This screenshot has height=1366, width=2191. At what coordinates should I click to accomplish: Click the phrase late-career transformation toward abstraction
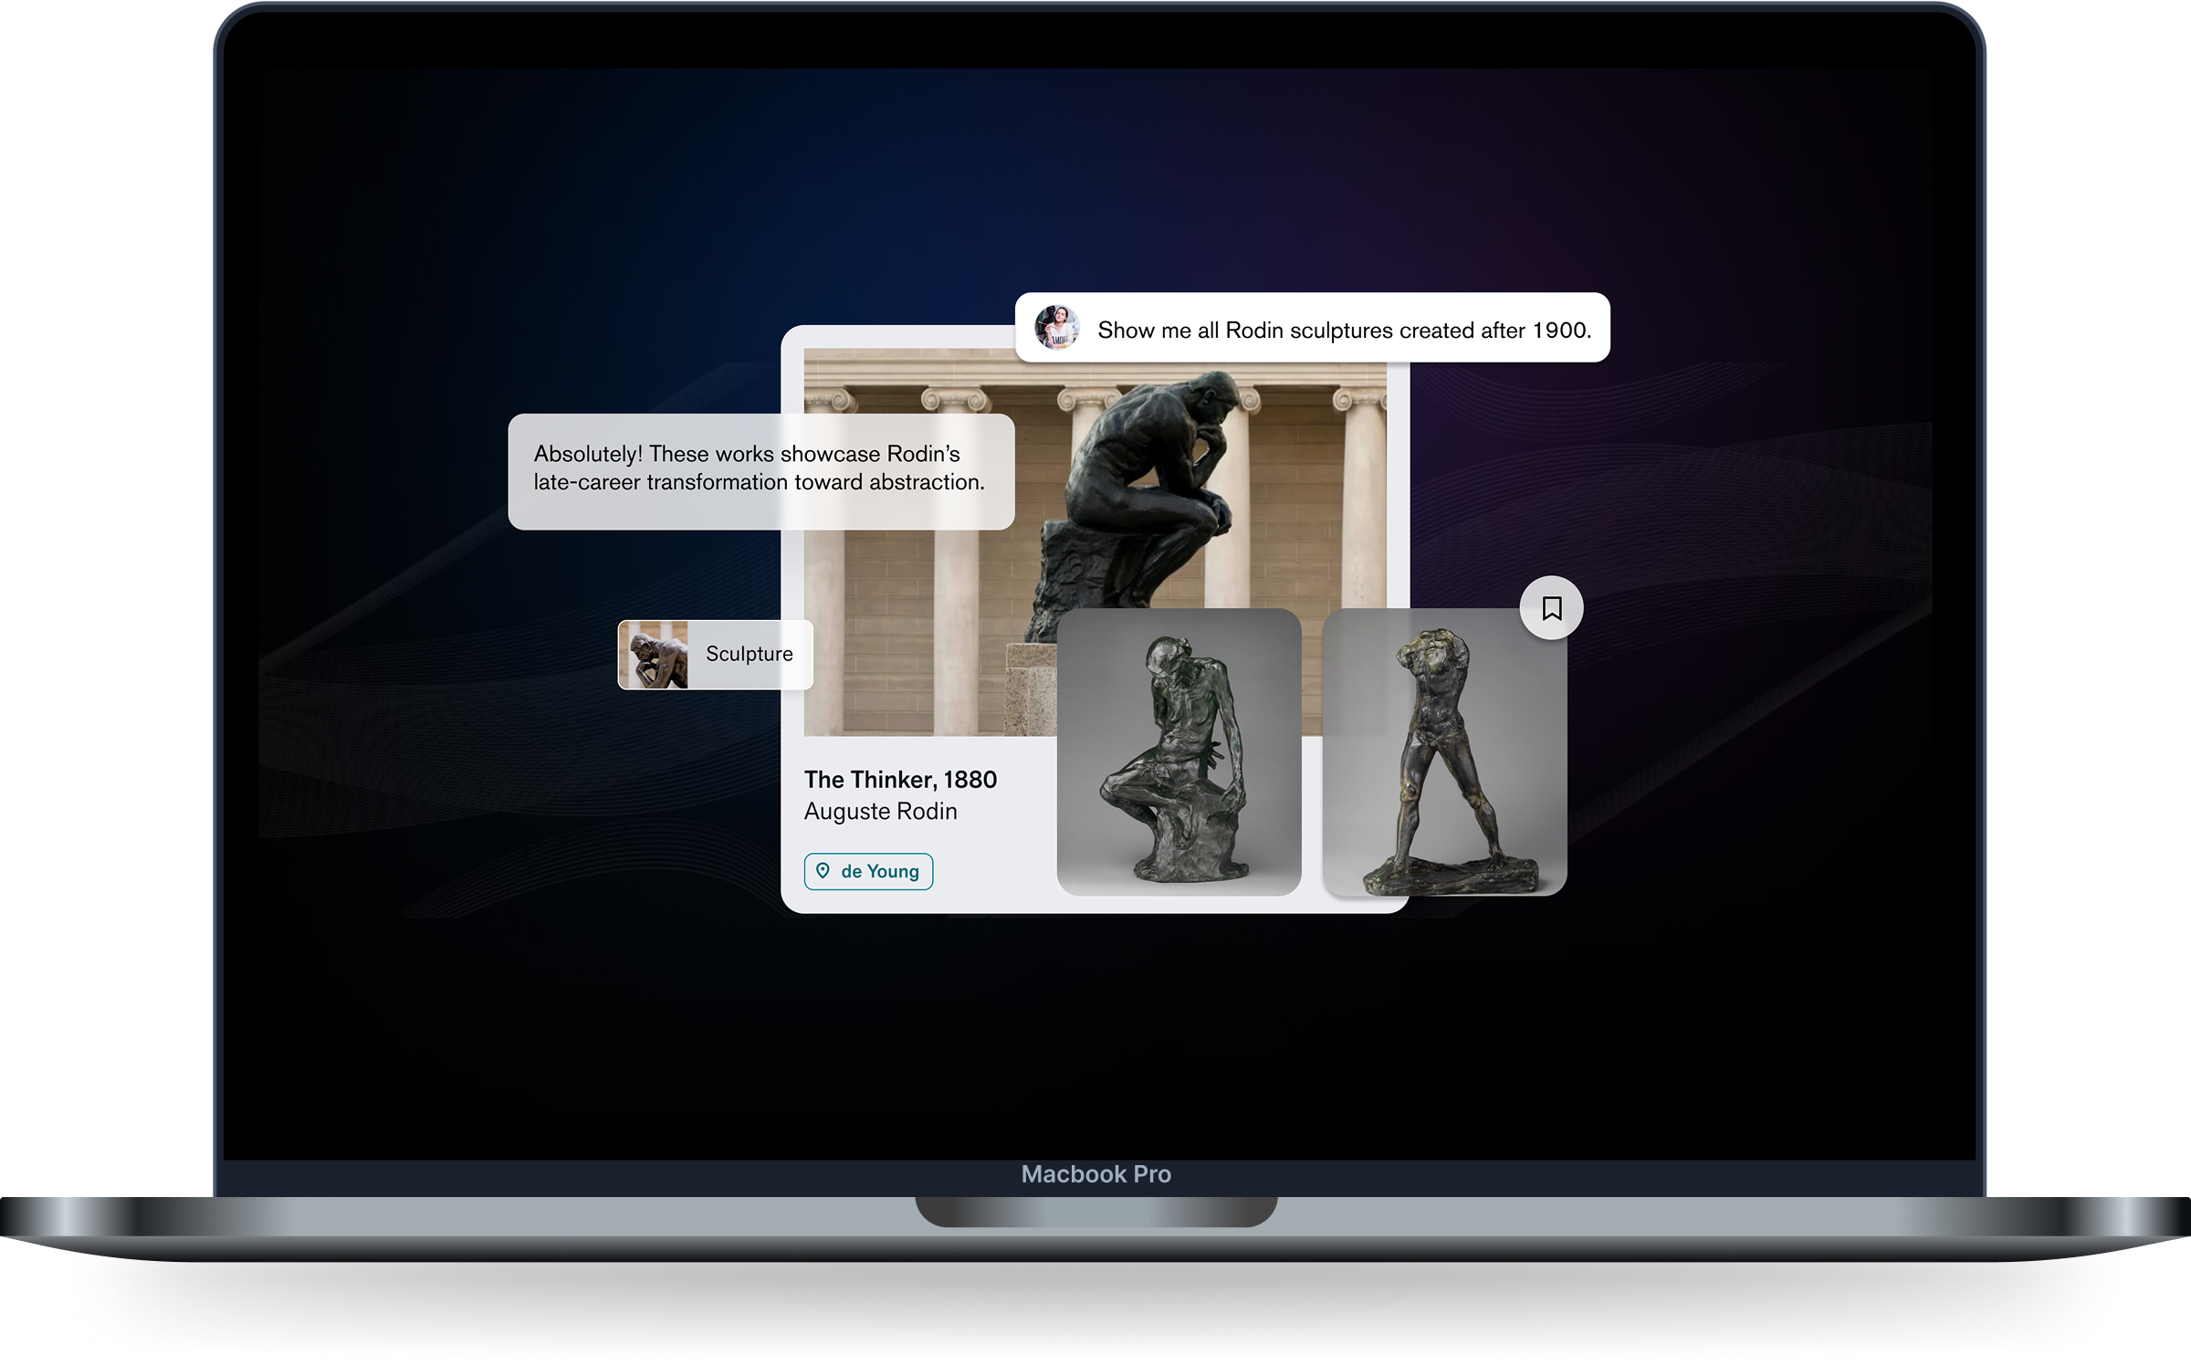click(x=759, y=482)
